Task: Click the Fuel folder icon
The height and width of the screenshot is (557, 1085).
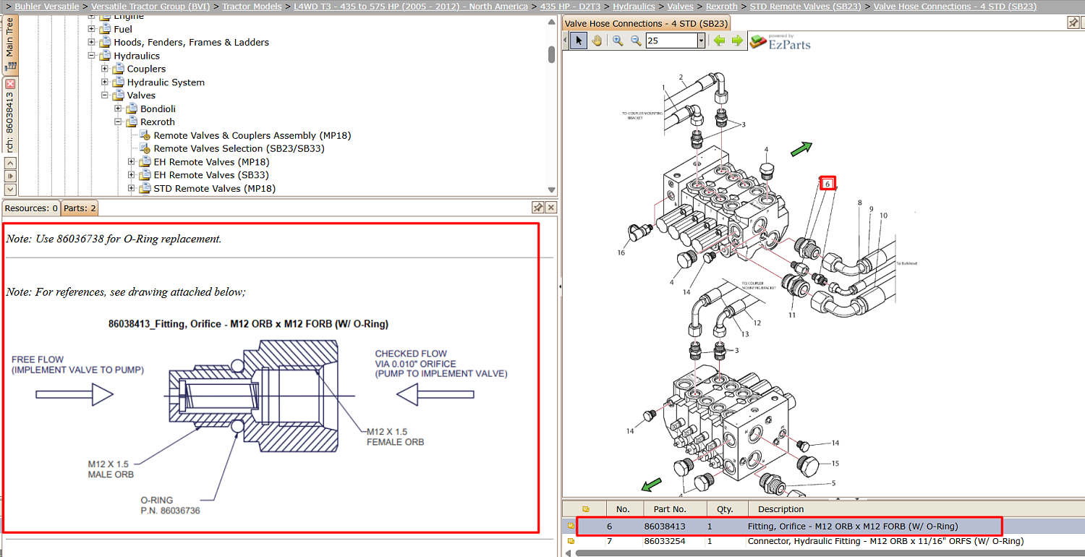Action: [106, 30]
